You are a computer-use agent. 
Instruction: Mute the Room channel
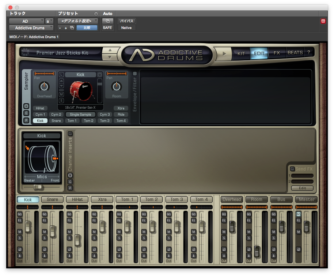click(x=249, y=232)
